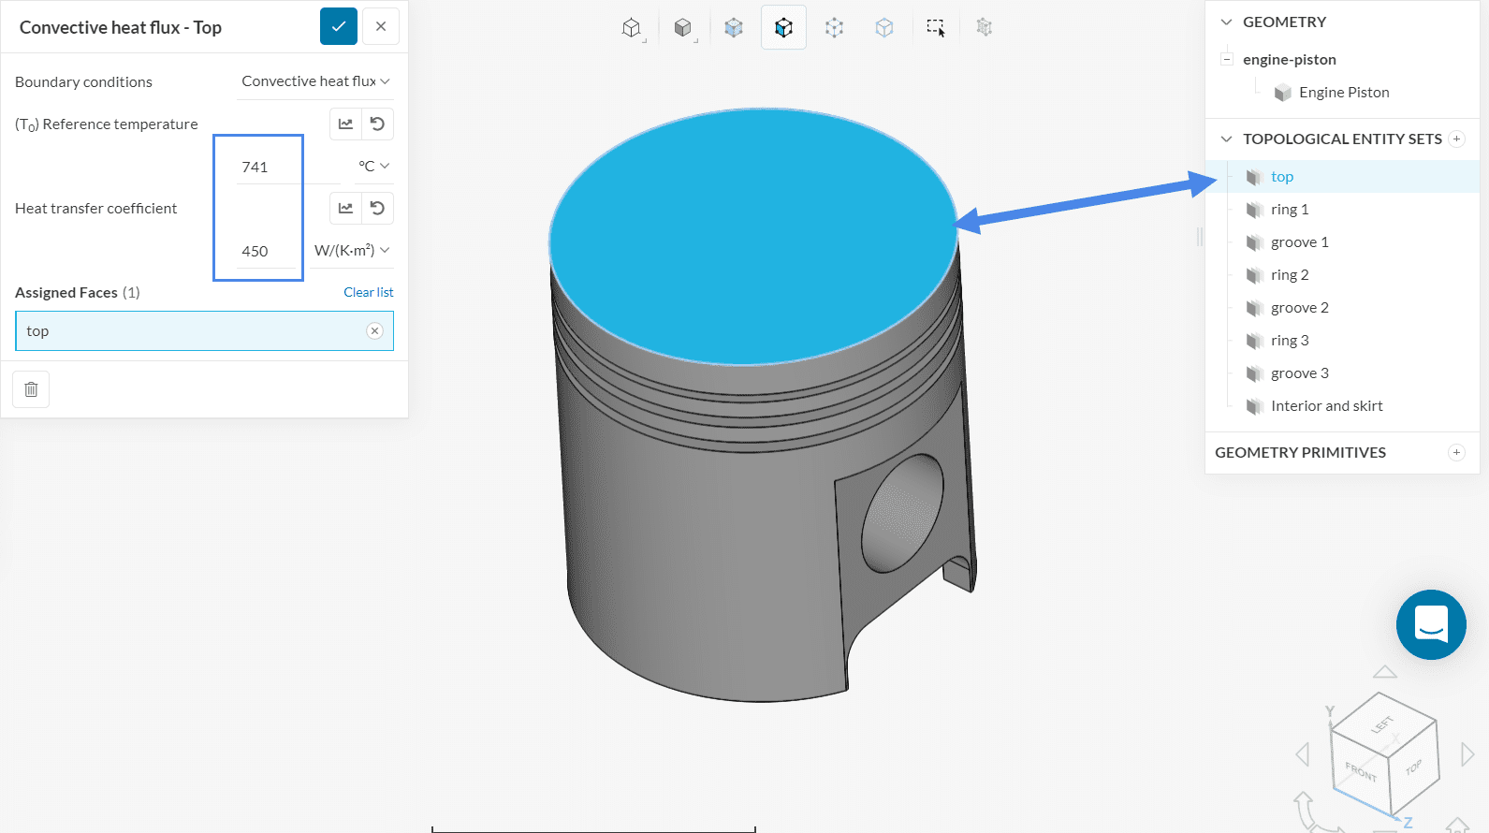
Task: Click the TOP face of orientation cube
Action: point(1413,767)
